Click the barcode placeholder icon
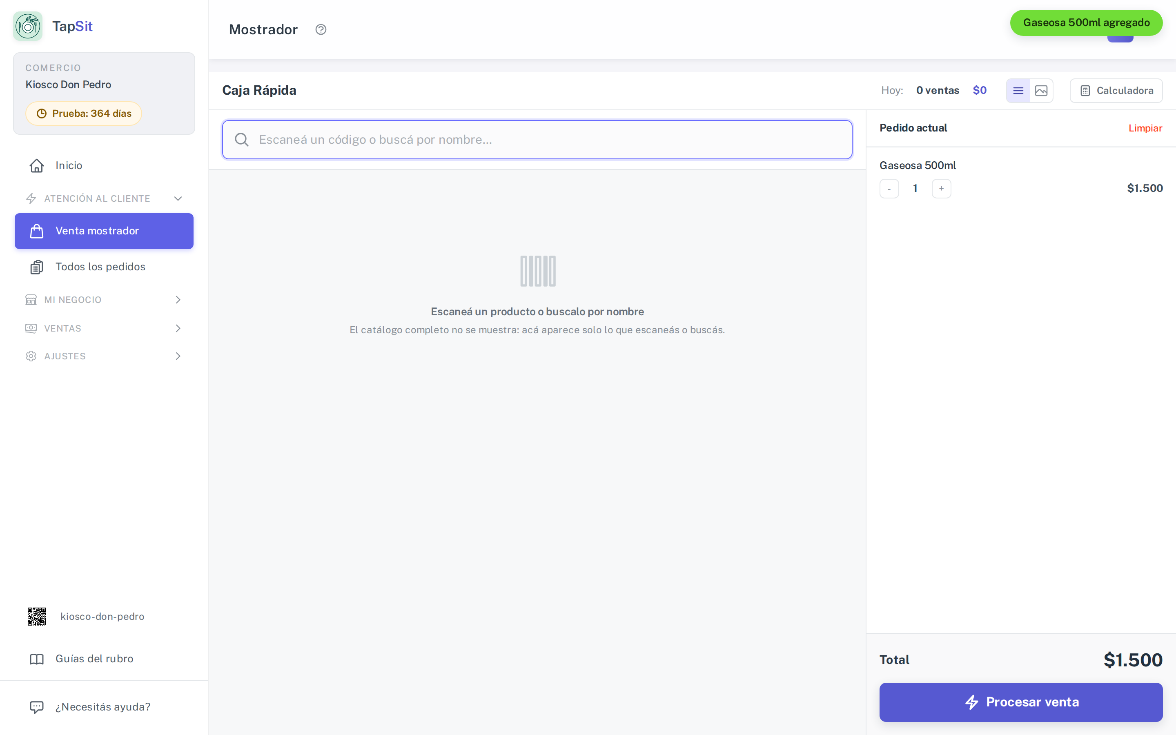1176x735 pixels. (537, 271)
